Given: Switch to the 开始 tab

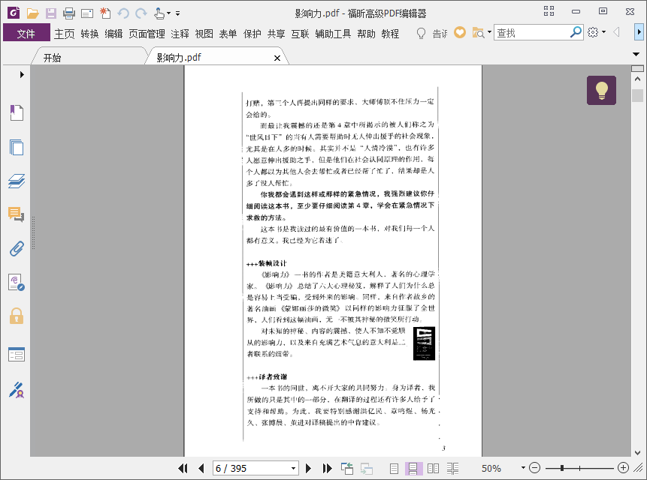Looking at the screenshot, I should click(x=53, y=58).
